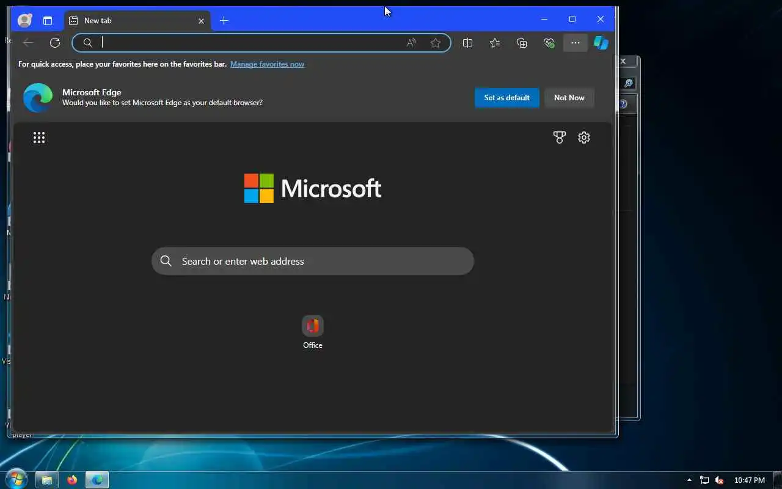Close the background window behind Edge
The width and height of the screenshot is (782, 489).
pos(624,61)
